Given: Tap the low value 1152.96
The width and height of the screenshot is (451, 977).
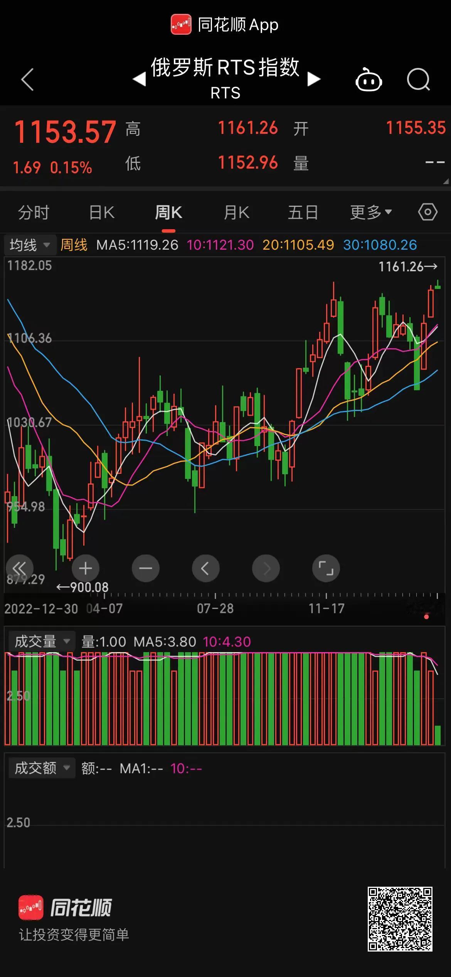Looking at the screenshot, I should 248,163.
